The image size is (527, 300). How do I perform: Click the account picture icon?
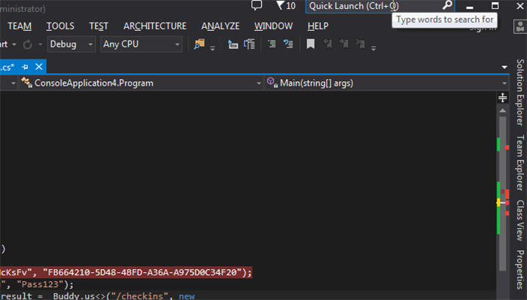pos(520,27)
